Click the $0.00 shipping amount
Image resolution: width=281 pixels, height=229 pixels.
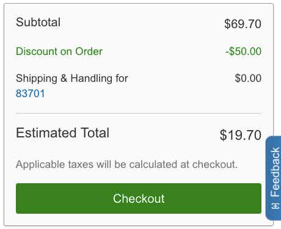click(x=248, y=78)
